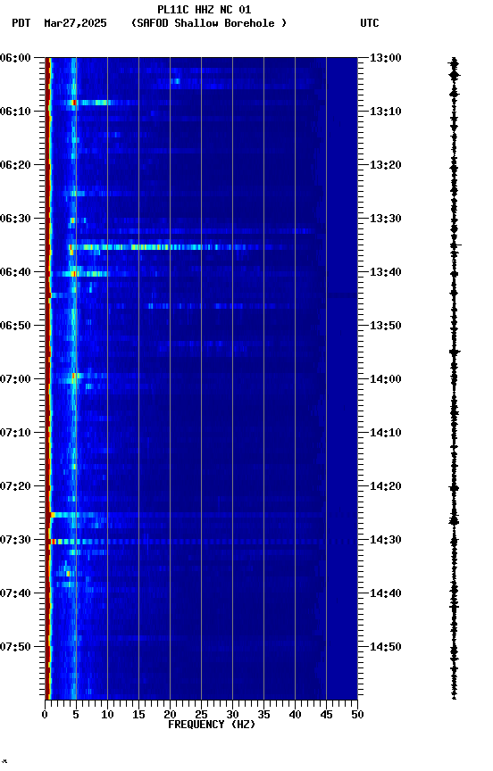Click the 07:40 PDT time label
Viewport: 493px width, 771px height.
(15, 593)
